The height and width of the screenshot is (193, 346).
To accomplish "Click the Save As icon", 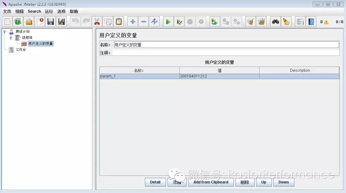I will (x=61, y=22).
